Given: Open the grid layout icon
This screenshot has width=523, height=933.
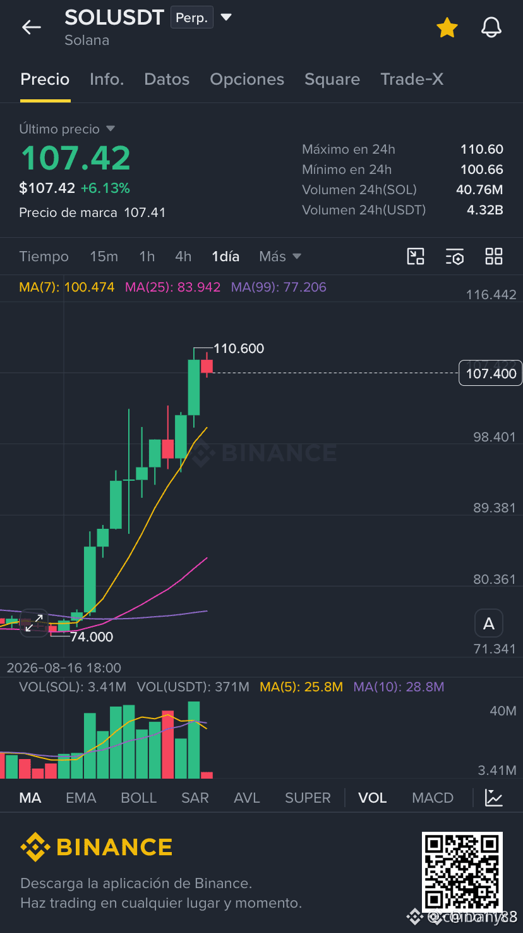Looking at the screenshot, I should (x=494, y=256).
